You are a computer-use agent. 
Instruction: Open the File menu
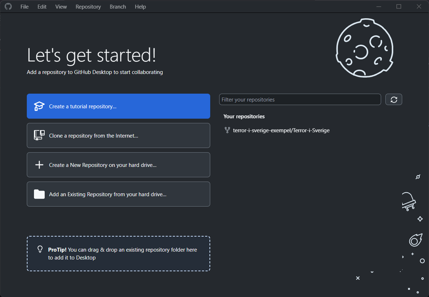(24, 7)
